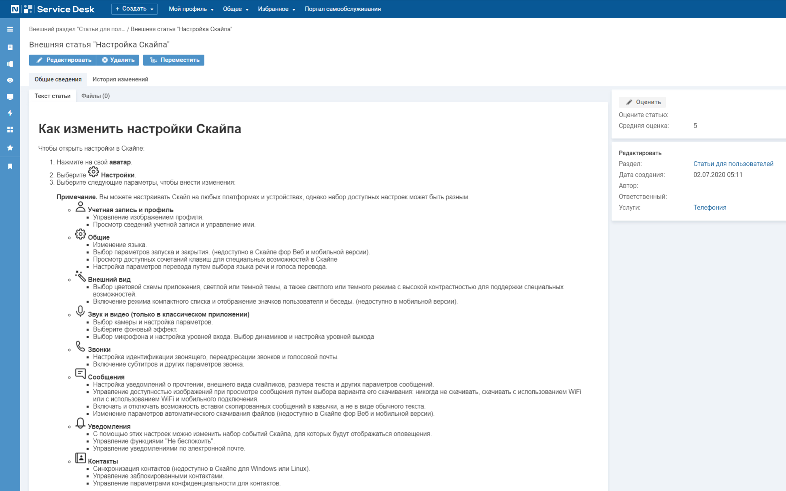Click 'Включение субтитров и других параметров звонка.'
Viewport: 786px width, 491px height.
[169, 364]
